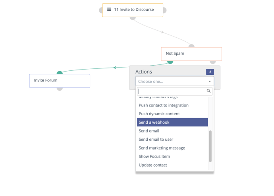Viewport: 274px width, 196px height.
Task: Collapse the Choose one dropdown arrow
Action: click(x=210, y=82)
